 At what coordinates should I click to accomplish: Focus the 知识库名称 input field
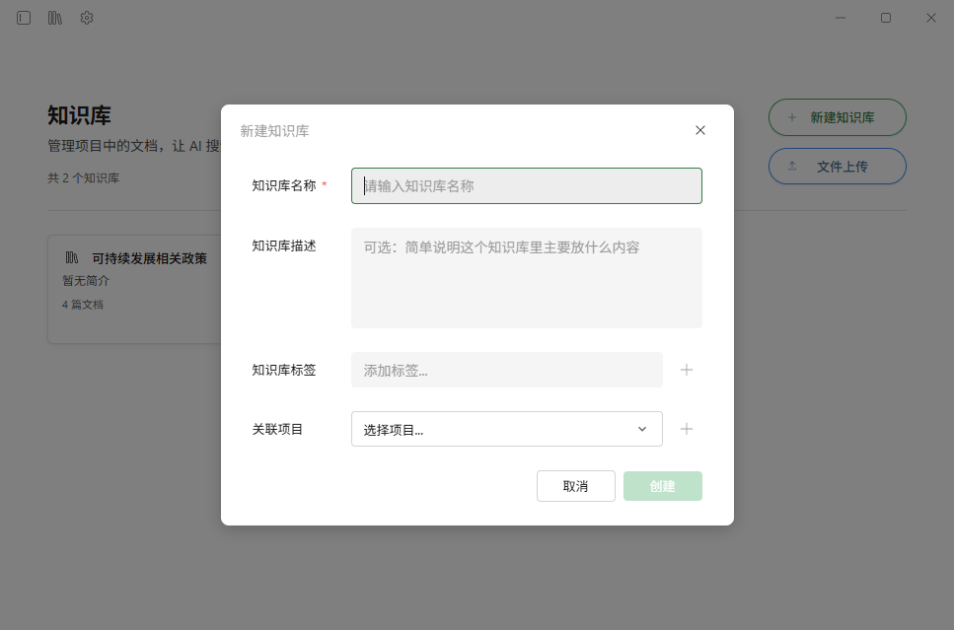526,185
